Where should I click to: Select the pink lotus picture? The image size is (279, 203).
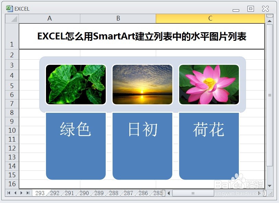(209, 84)
